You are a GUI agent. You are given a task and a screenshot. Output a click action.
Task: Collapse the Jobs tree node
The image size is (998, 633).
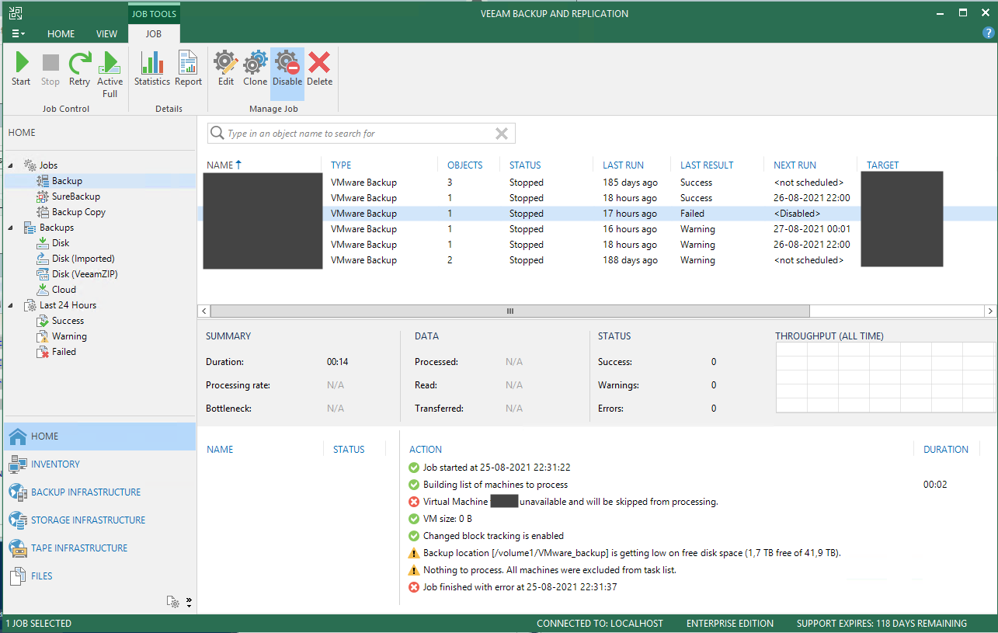point(11,165)
